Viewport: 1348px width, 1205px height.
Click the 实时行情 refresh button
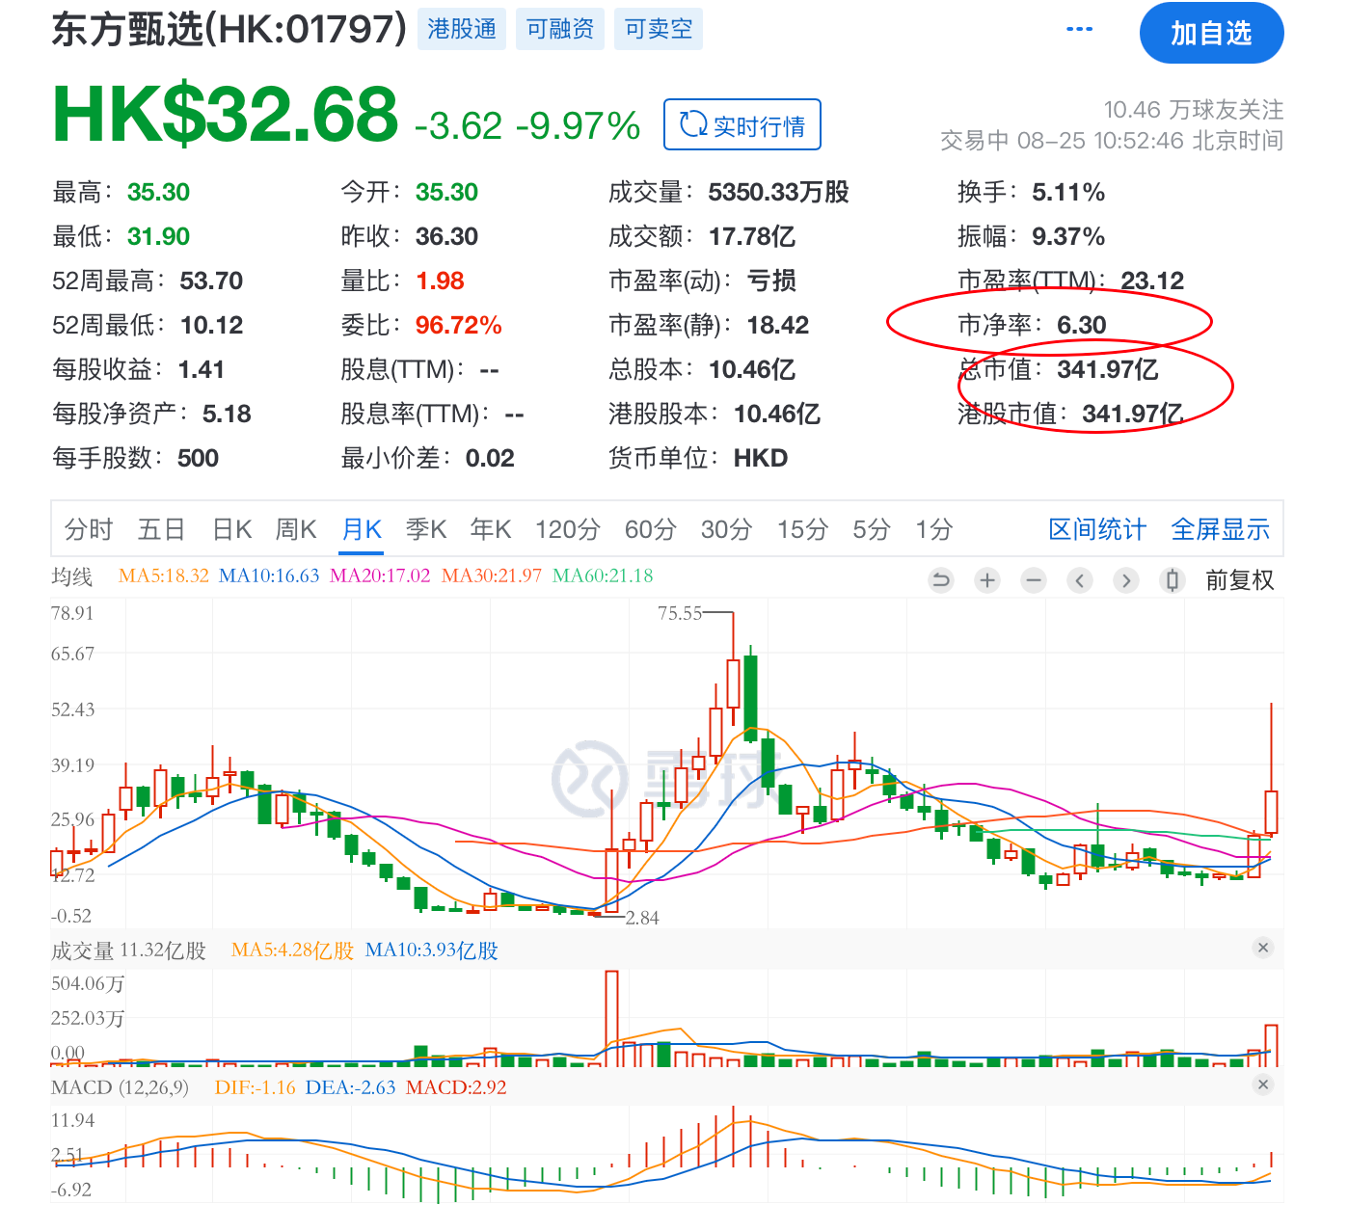coord(742,124)
